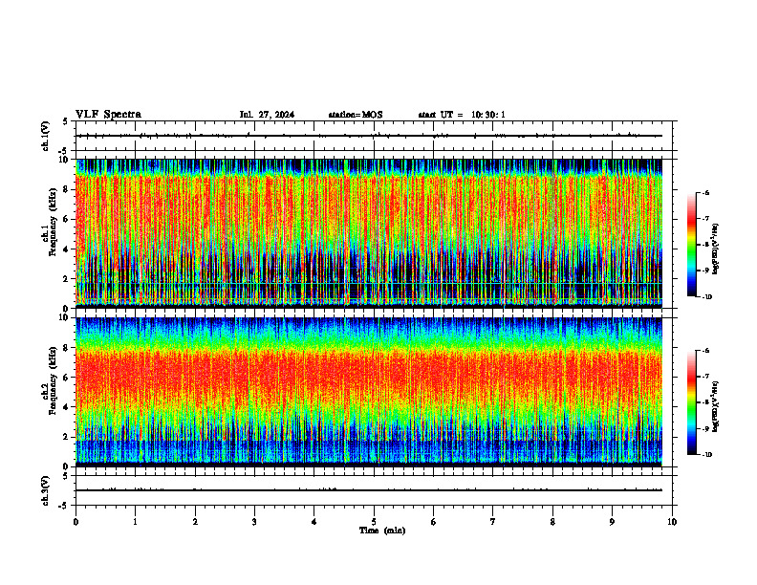This screenshot has width=757, height=585.
Task: Click the time axis tick label "0"
Action: (76, 522)
